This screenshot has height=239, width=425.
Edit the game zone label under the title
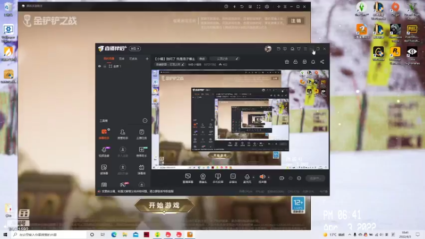pos(169,64)
